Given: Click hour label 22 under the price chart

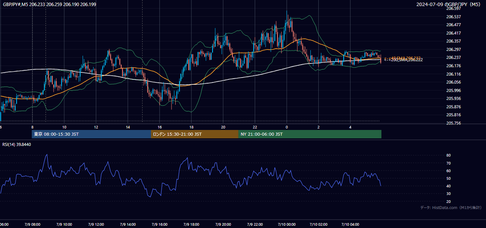Looking at the screenshot, I should point(255,127).
